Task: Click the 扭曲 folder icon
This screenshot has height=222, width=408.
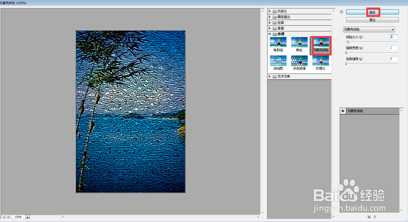Action: (274, 23)
